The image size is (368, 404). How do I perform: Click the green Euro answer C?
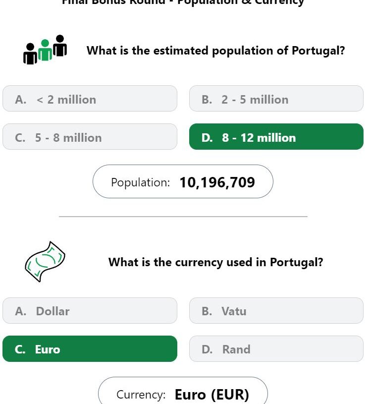(x=90, y=348)
